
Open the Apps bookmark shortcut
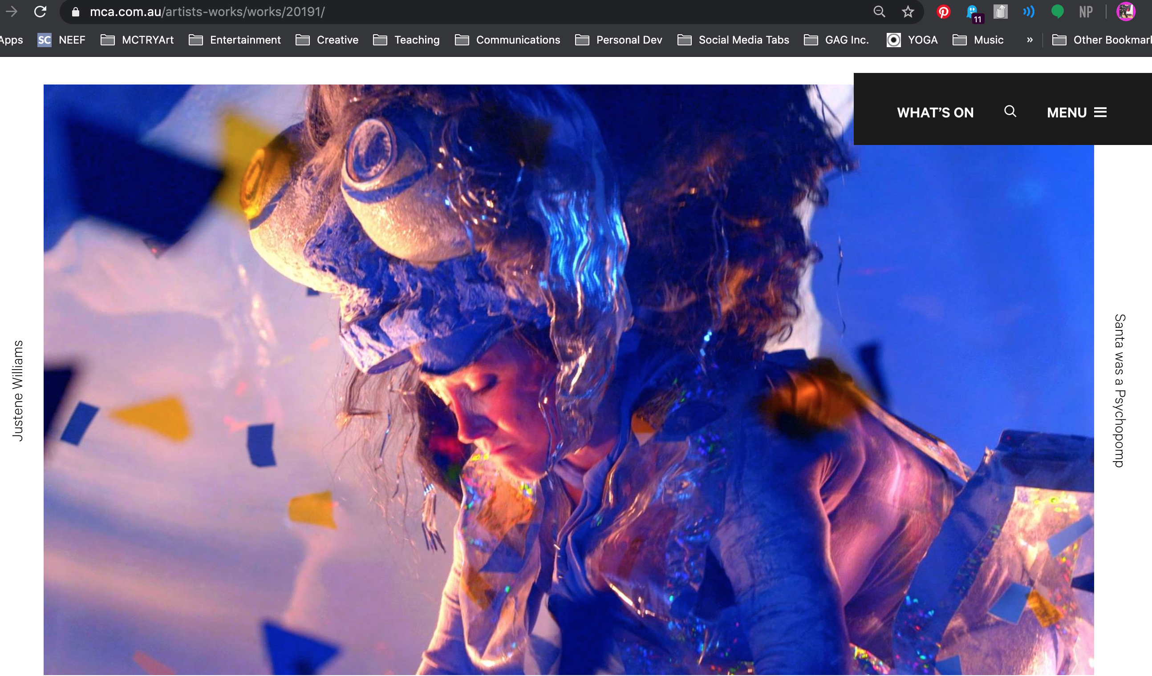point(11,40)
